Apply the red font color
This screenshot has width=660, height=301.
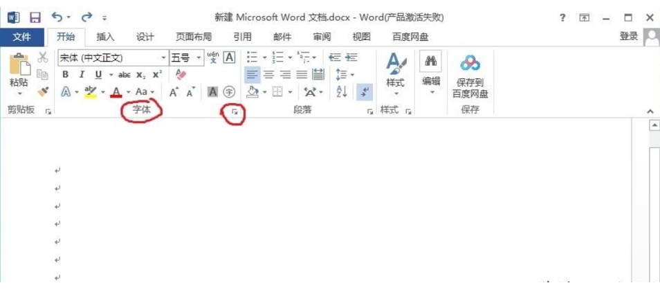[x=116, y=92]
